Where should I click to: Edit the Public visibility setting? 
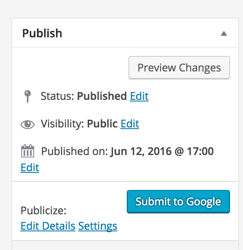click(x=130, y=124)
